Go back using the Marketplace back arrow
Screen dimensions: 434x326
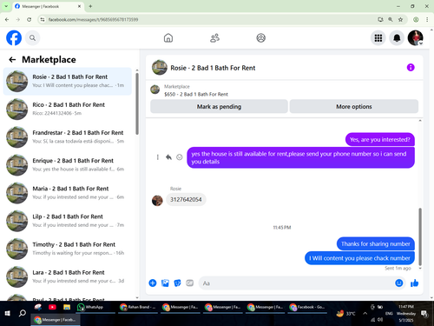tap(12, 60)
